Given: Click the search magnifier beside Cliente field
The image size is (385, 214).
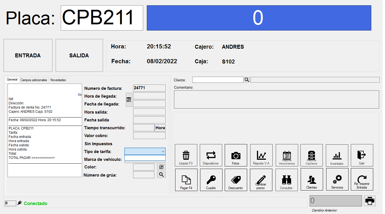Looking at the screenshot, I should (x=247, y=80).
